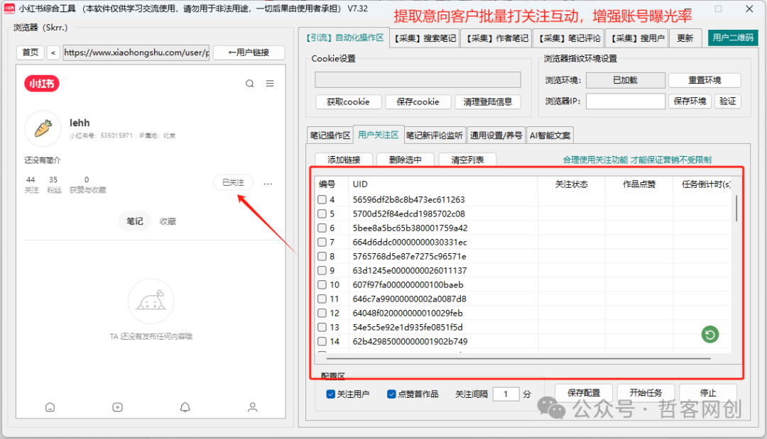Switch to 【引流】自动化操作区 tab
This screenshot has width=767, height=439.
(344, 38)
